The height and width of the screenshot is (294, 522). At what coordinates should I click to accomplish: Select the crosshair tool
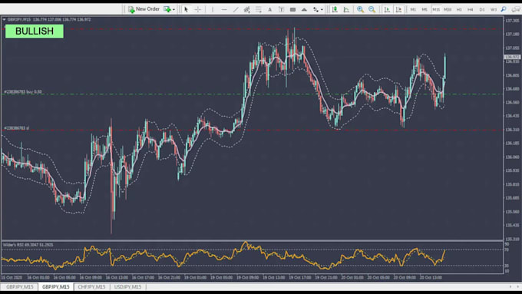click(198, 10)
